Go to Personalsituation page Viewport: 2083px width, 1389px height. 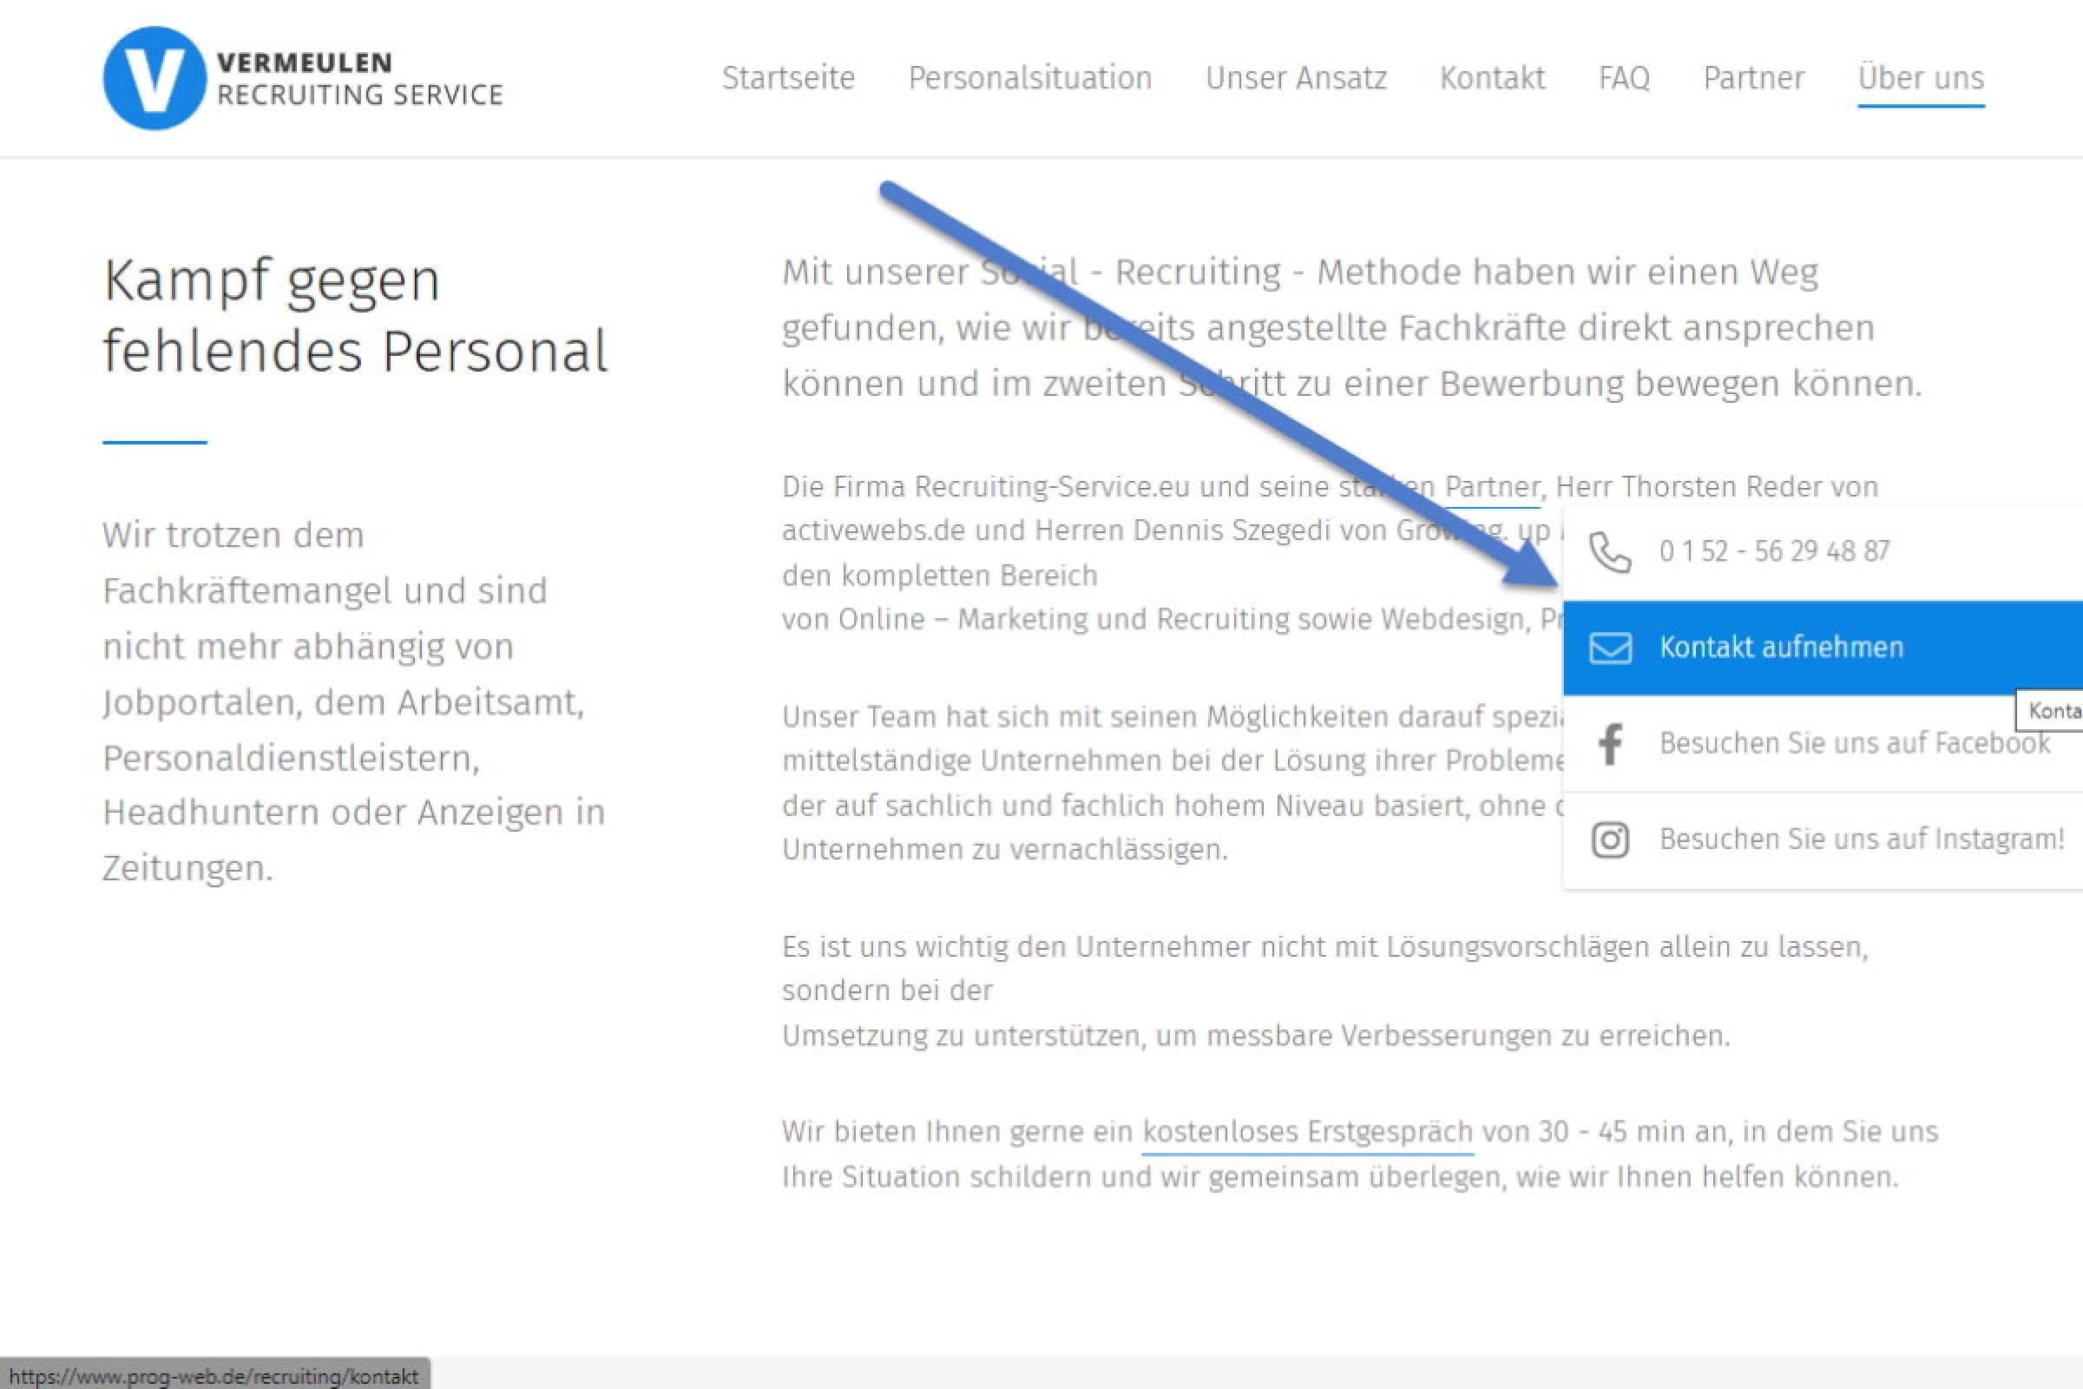pos(1029,78)
